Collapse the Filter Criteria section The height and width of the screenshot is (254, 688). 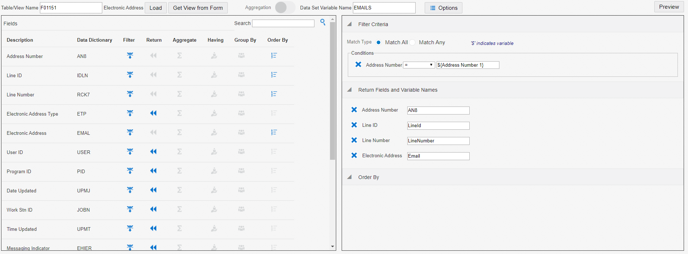click(350, 24)
